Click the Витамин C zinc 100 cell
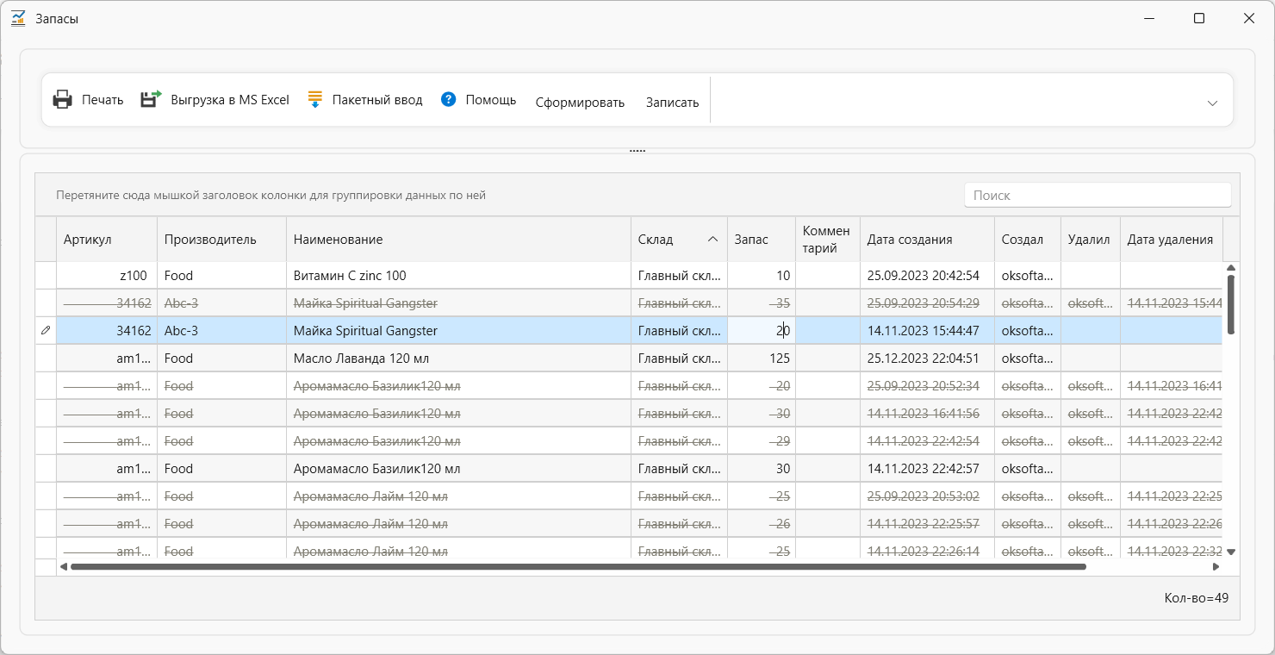 coord(458,276)
